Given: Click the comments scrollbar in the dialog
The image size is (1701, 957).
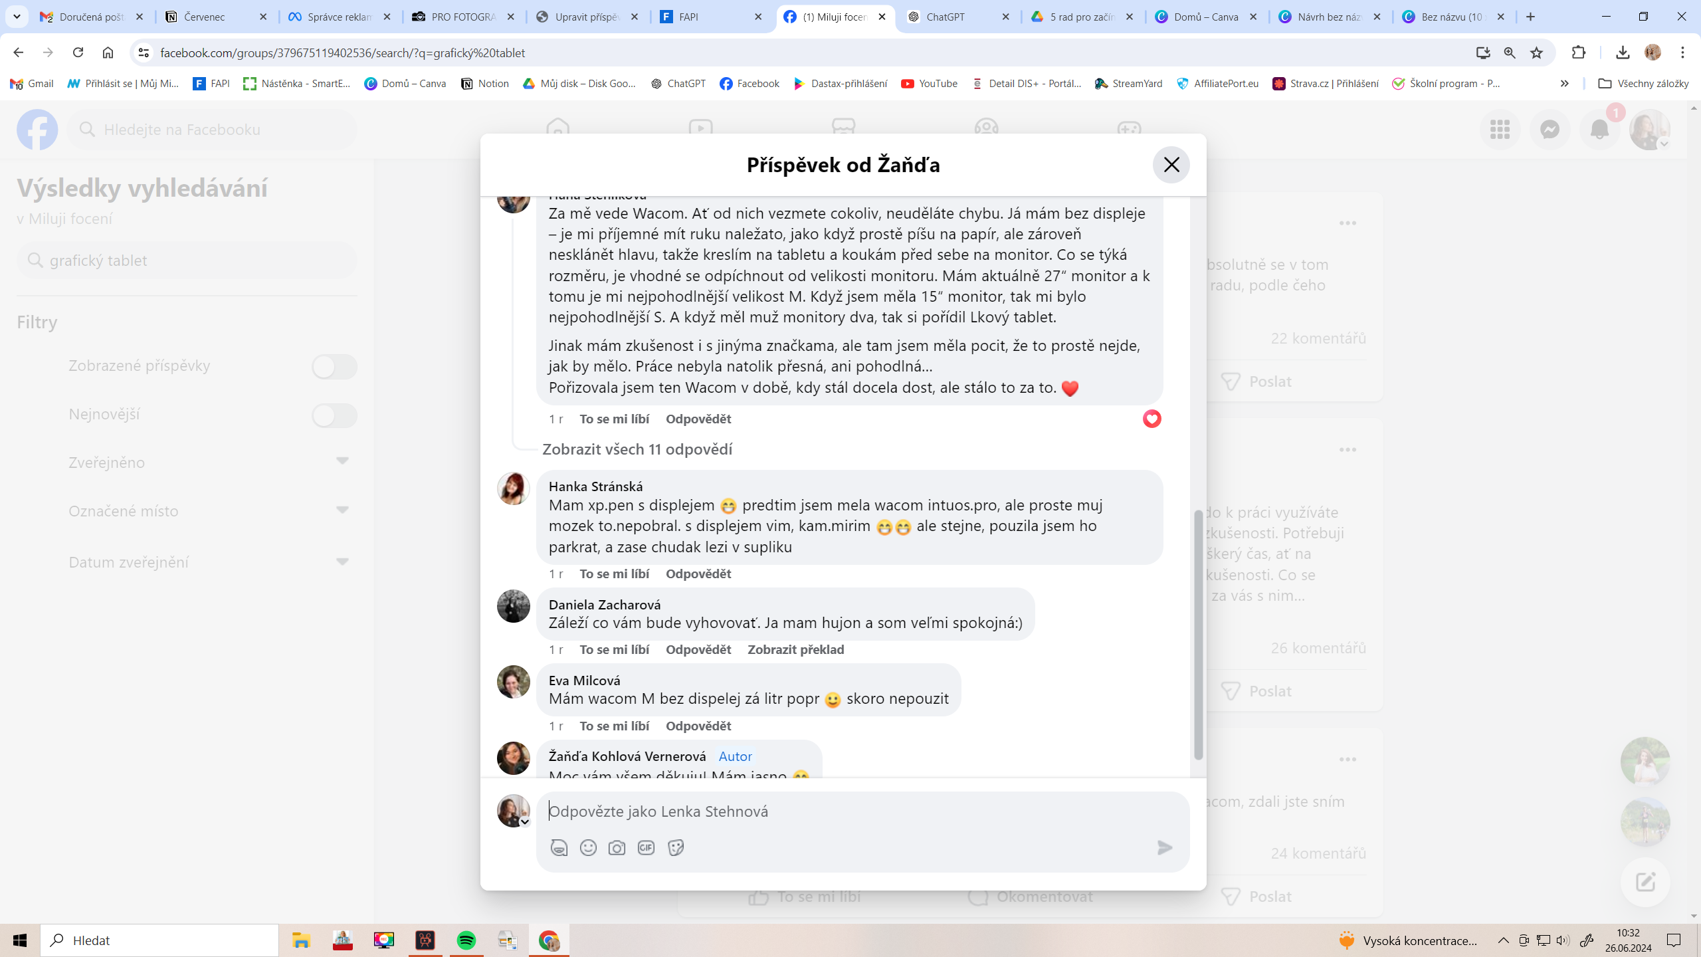Looking at the screenshot, I should pos(1198,635).
